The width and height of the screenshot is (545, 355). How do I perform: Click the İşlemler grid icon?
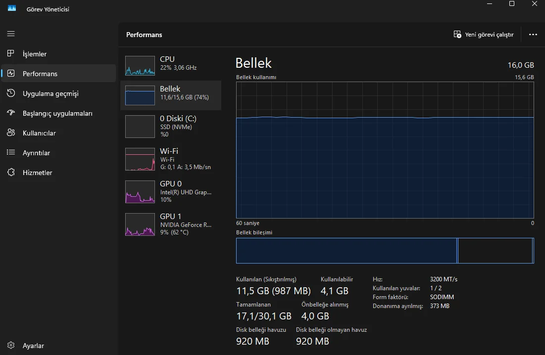coord(11,53)
